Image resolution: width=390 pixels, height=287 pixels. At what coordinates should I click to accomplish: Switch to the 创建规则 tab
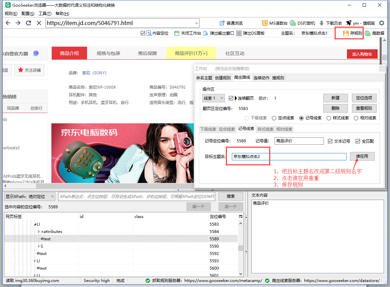[223, 78]
